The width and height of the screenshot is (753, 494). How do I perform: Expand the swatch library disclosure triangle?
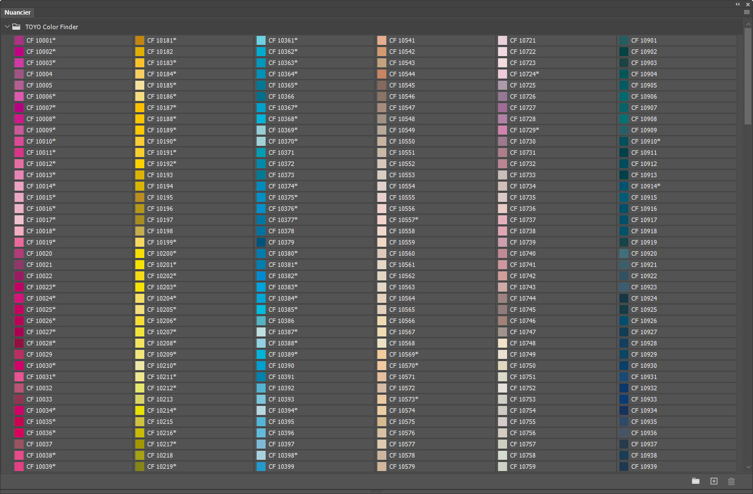(7, 26)
